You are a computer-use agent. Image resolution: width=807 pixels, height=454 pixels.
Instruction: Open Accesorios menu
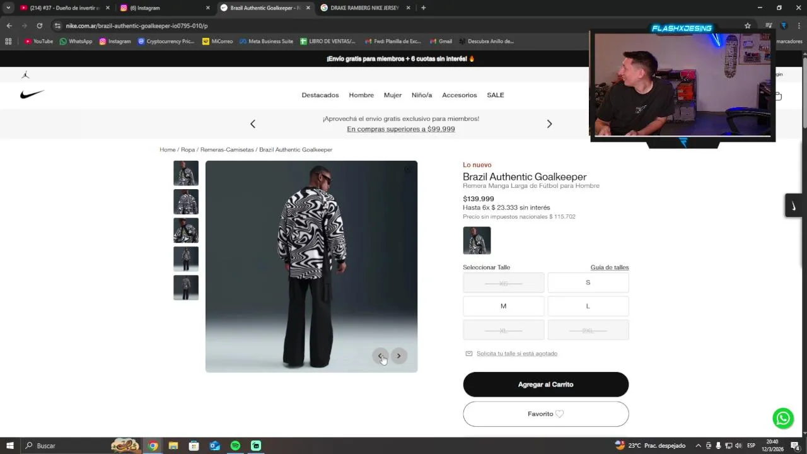[x=460, y=95]
